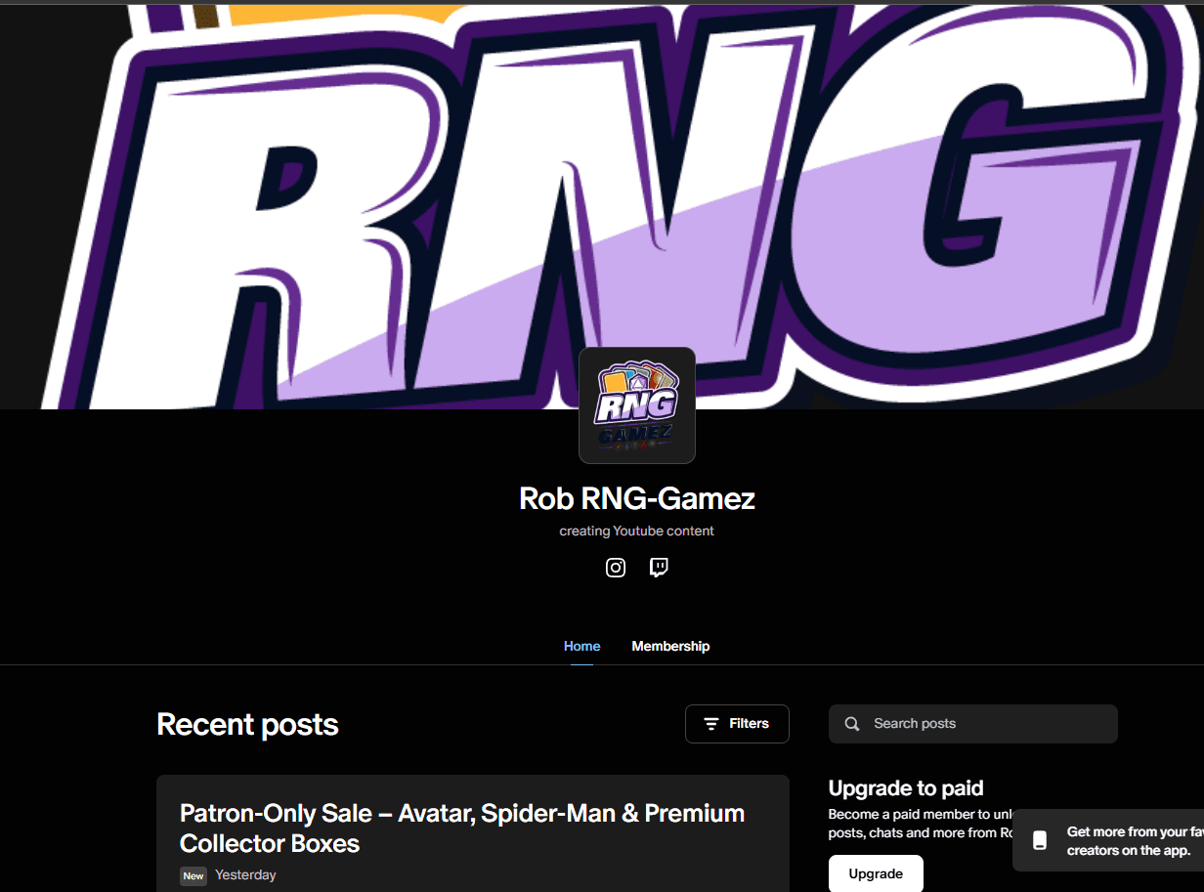Open the Twitch channel icon

click(x=659, y=568)
